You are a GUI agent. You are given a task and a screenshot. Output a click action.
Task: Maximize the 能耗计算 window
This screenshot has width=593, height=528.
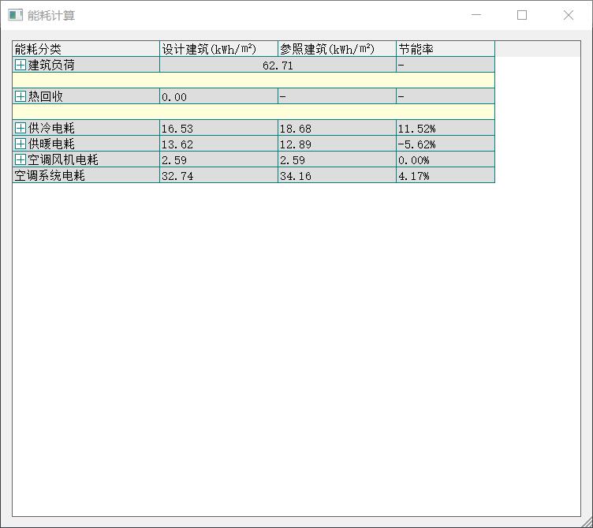pyautogui.click(x=522, y=15)
